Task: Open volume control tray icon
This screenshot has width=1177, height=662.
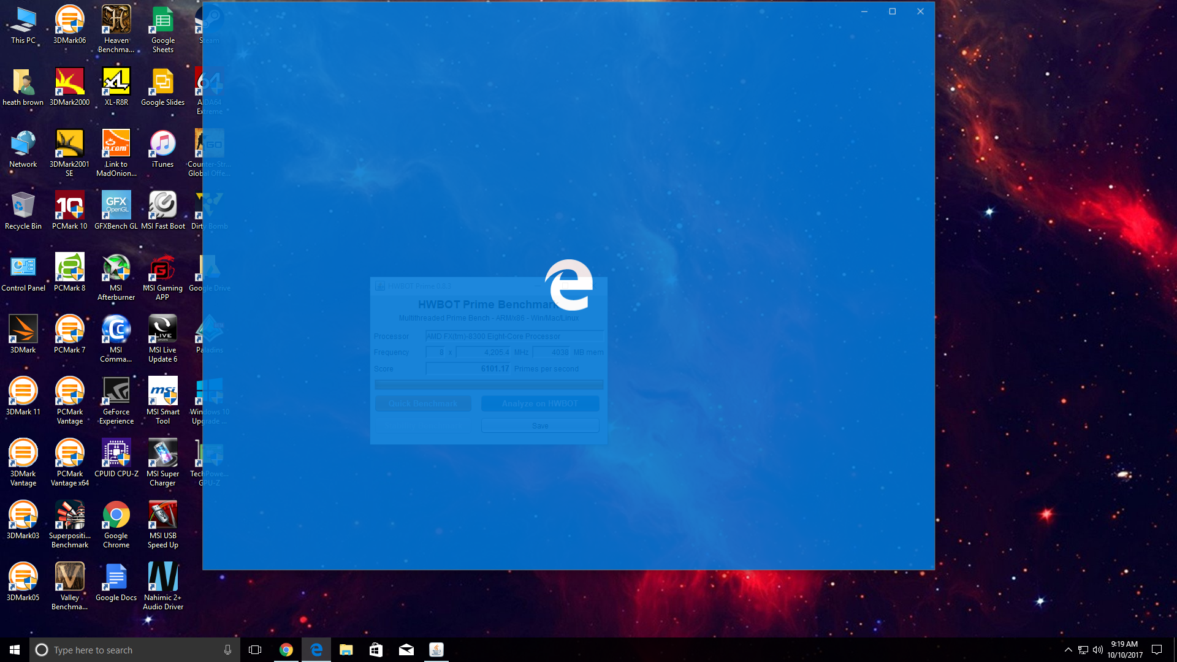Action: click(1098, 650)
